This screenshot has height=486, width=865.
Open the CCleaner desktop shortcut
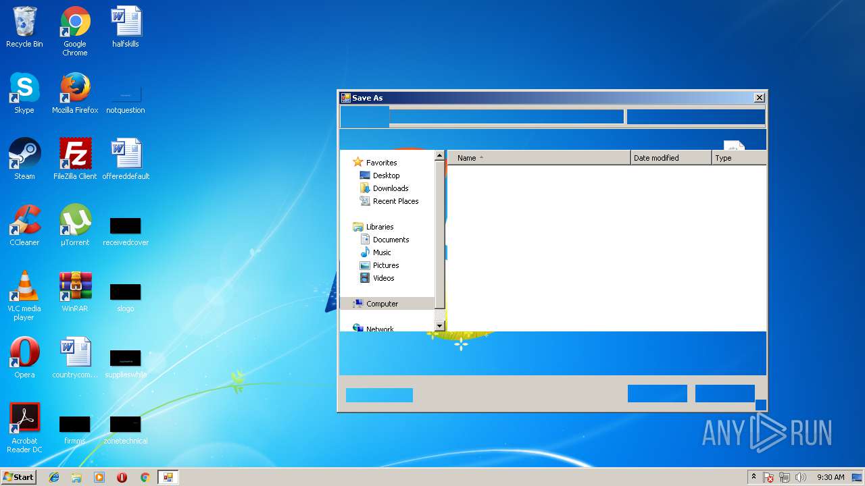(24, 225)
